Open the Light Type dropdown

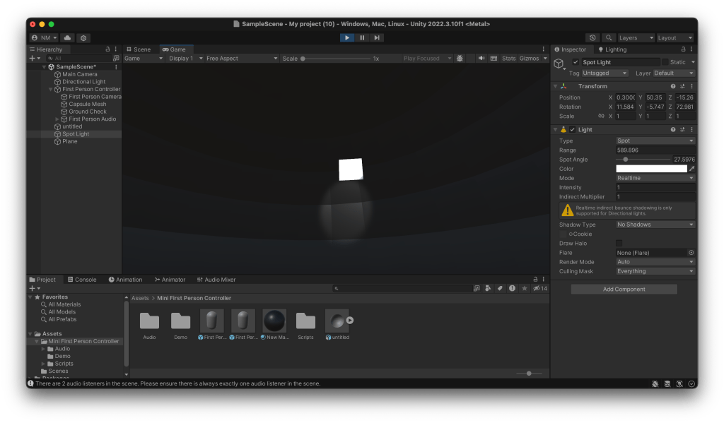coord(655,141)
